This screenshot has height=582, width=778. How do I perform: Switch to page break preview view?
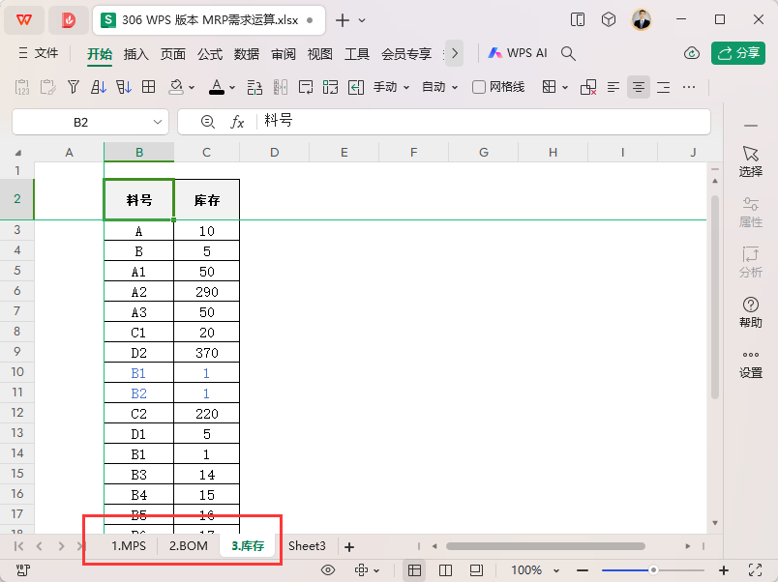point(445,570)
